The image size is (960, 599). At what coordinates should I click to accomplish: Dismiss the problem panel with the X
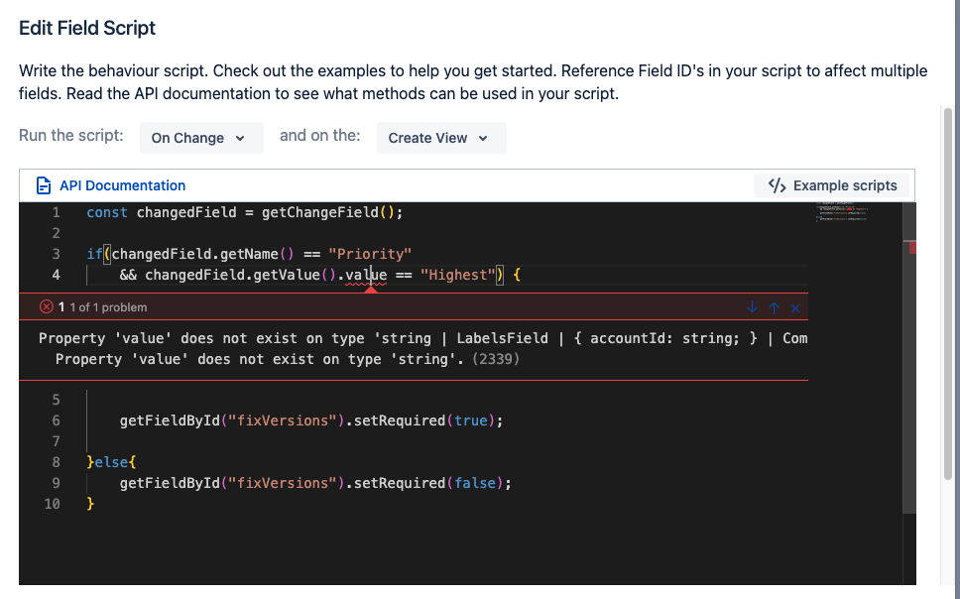[x=795, y=307]
